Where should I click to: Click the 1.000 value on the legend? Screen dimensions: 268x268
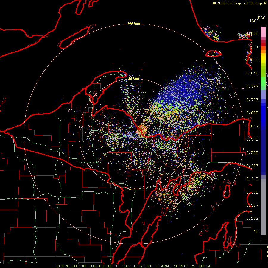tap(252, 33)
